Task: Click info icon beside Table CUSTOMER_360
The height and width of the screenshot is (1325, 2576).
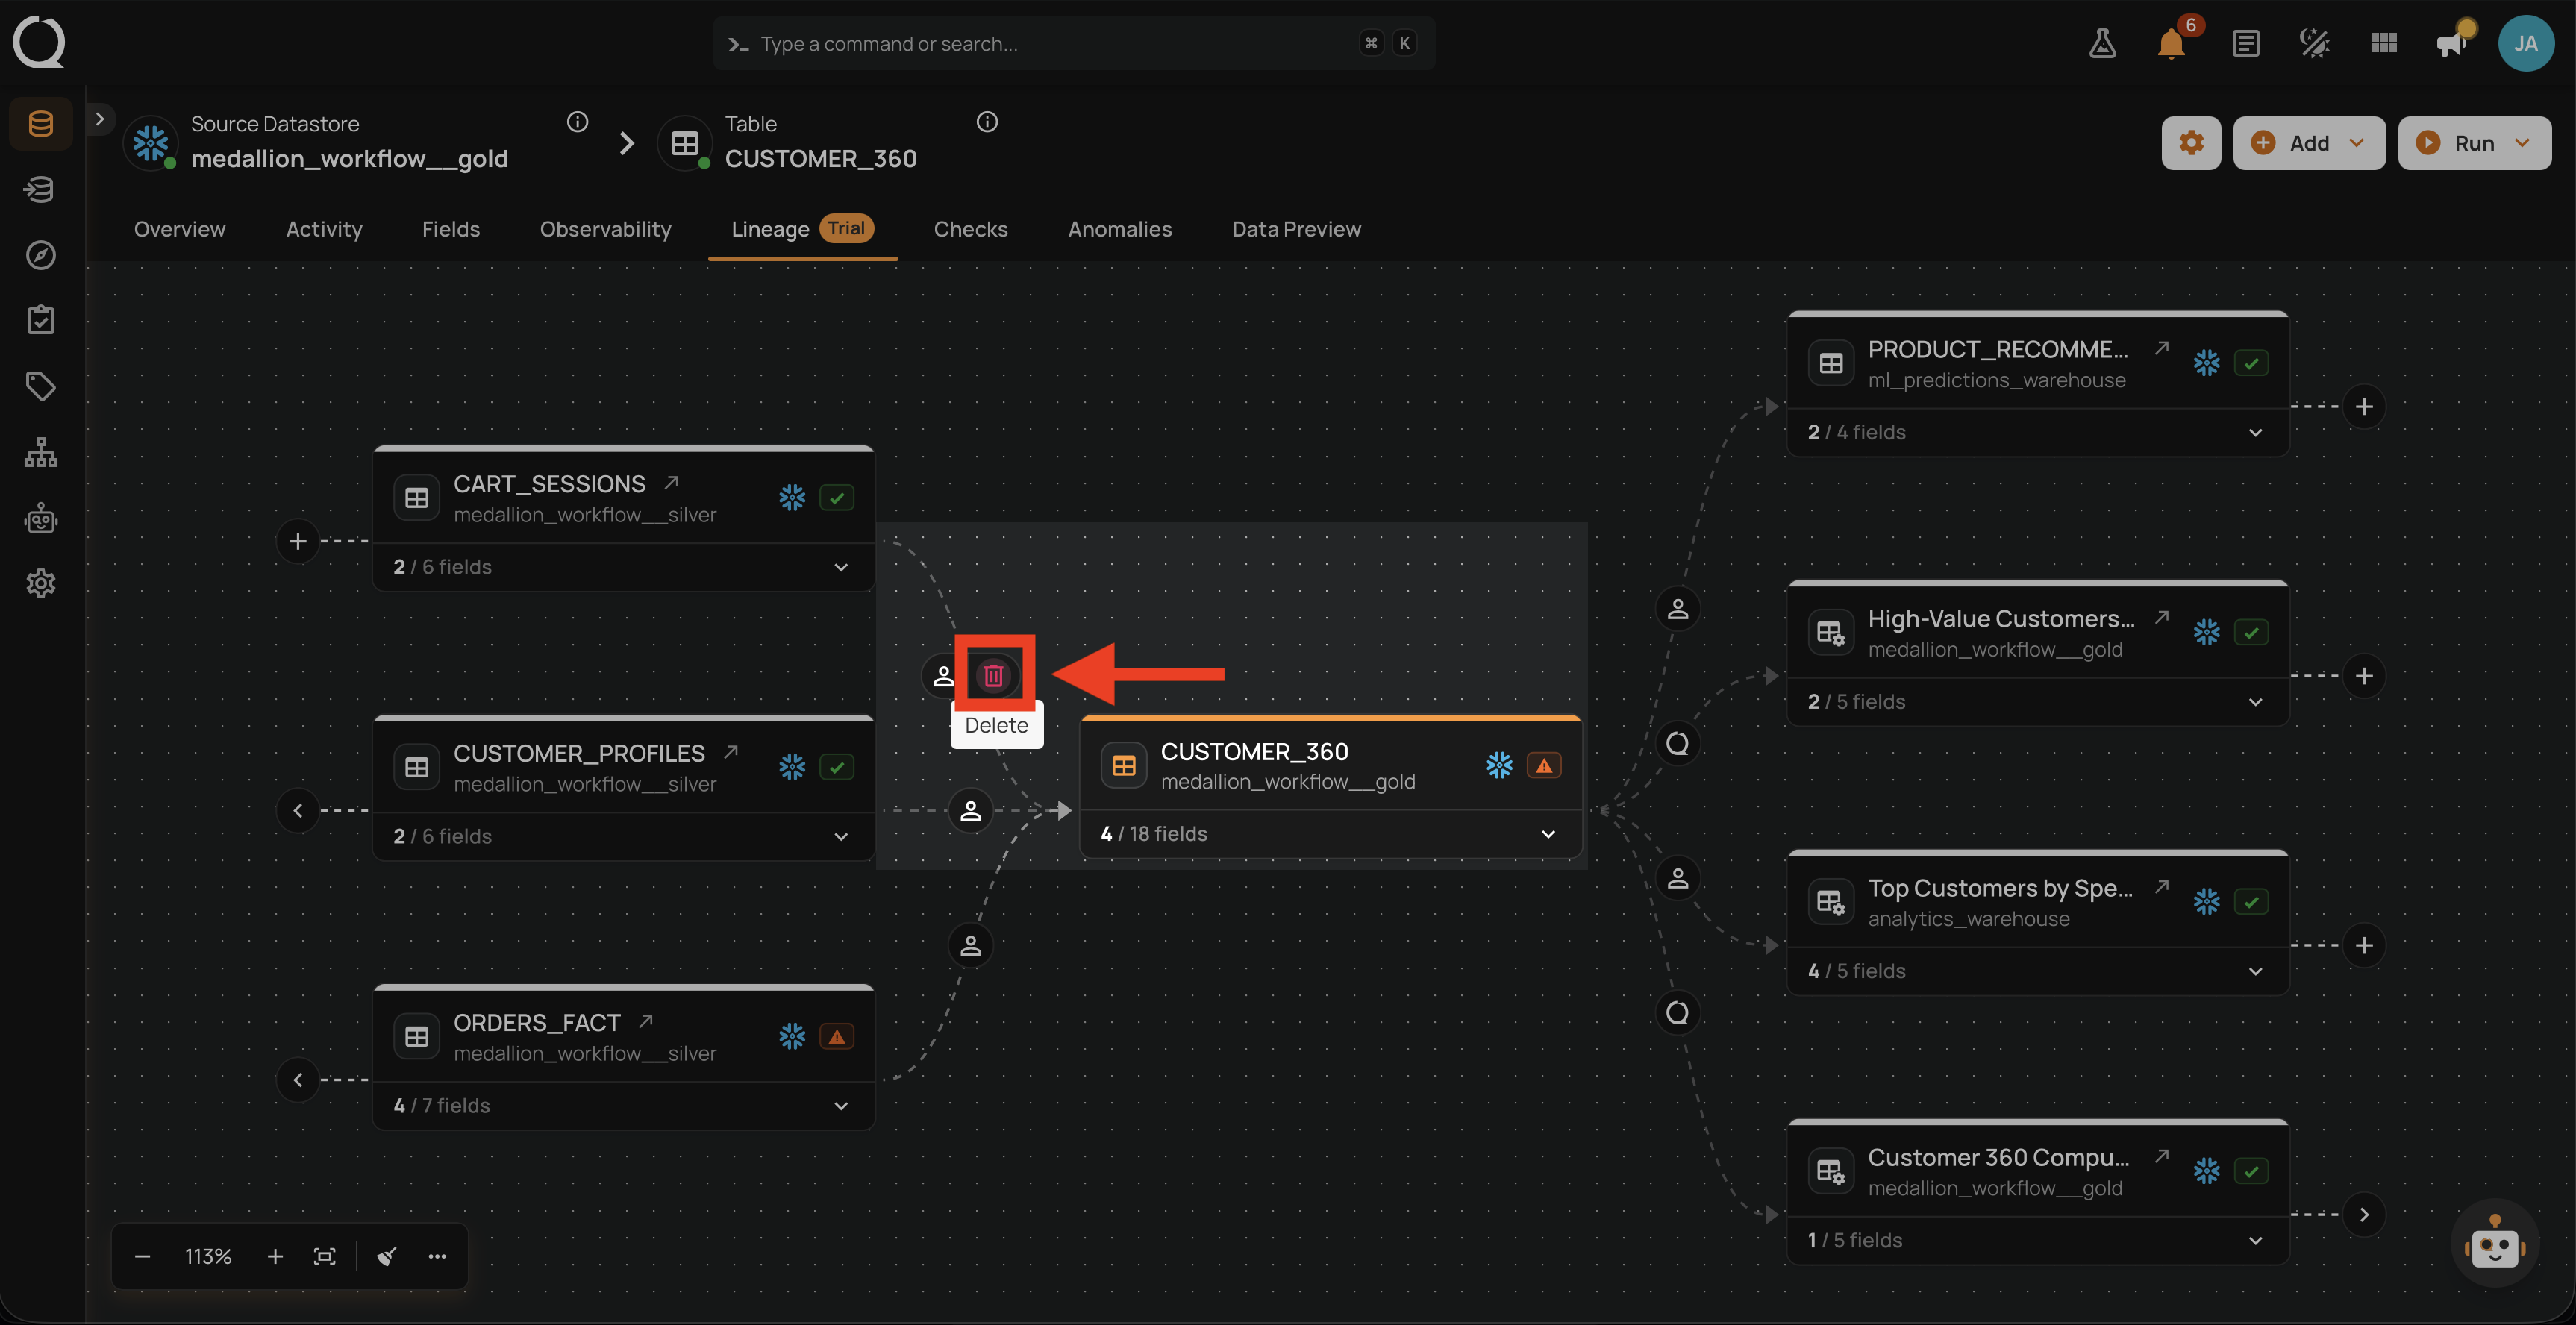Action: [x=987, y=122]
